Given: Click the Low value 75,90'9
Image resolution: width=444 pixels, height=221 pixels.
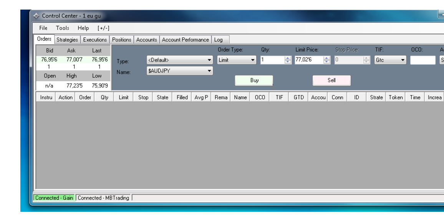Looking at the screenshot, I should (99, 85).
